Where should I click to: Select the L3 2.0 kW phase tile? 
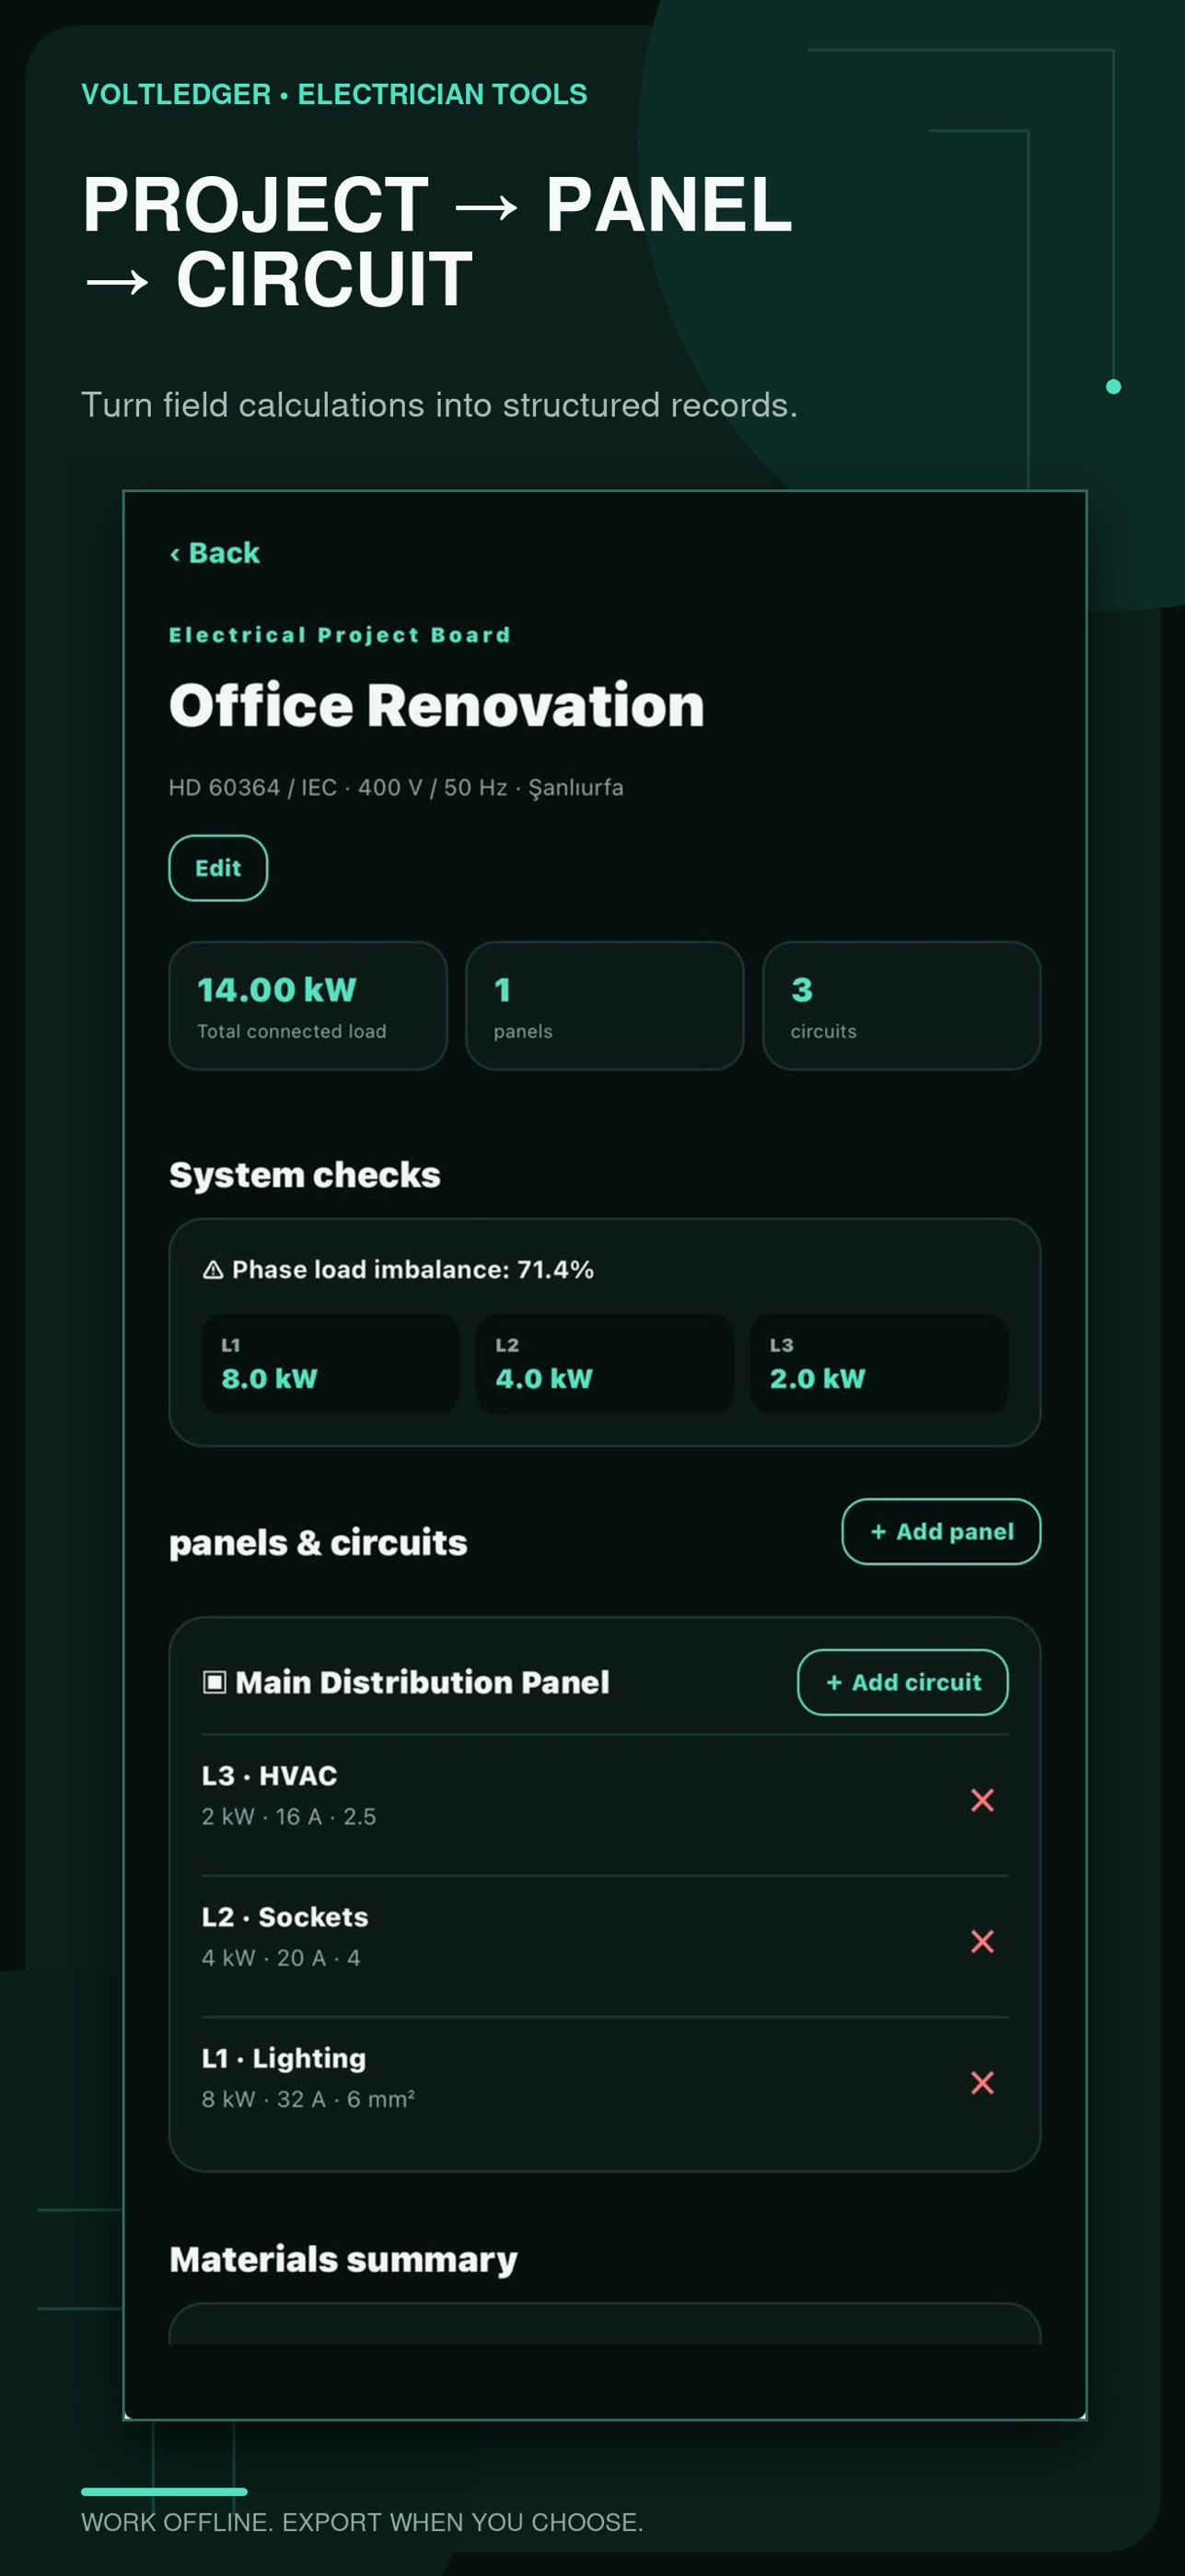(x=878, y=1364)
